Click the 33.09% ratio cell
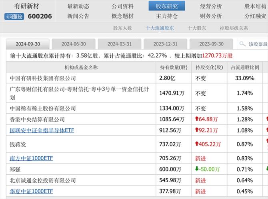Image resolution: width=268 pixels, height=199 pixels. click(245, 78)
